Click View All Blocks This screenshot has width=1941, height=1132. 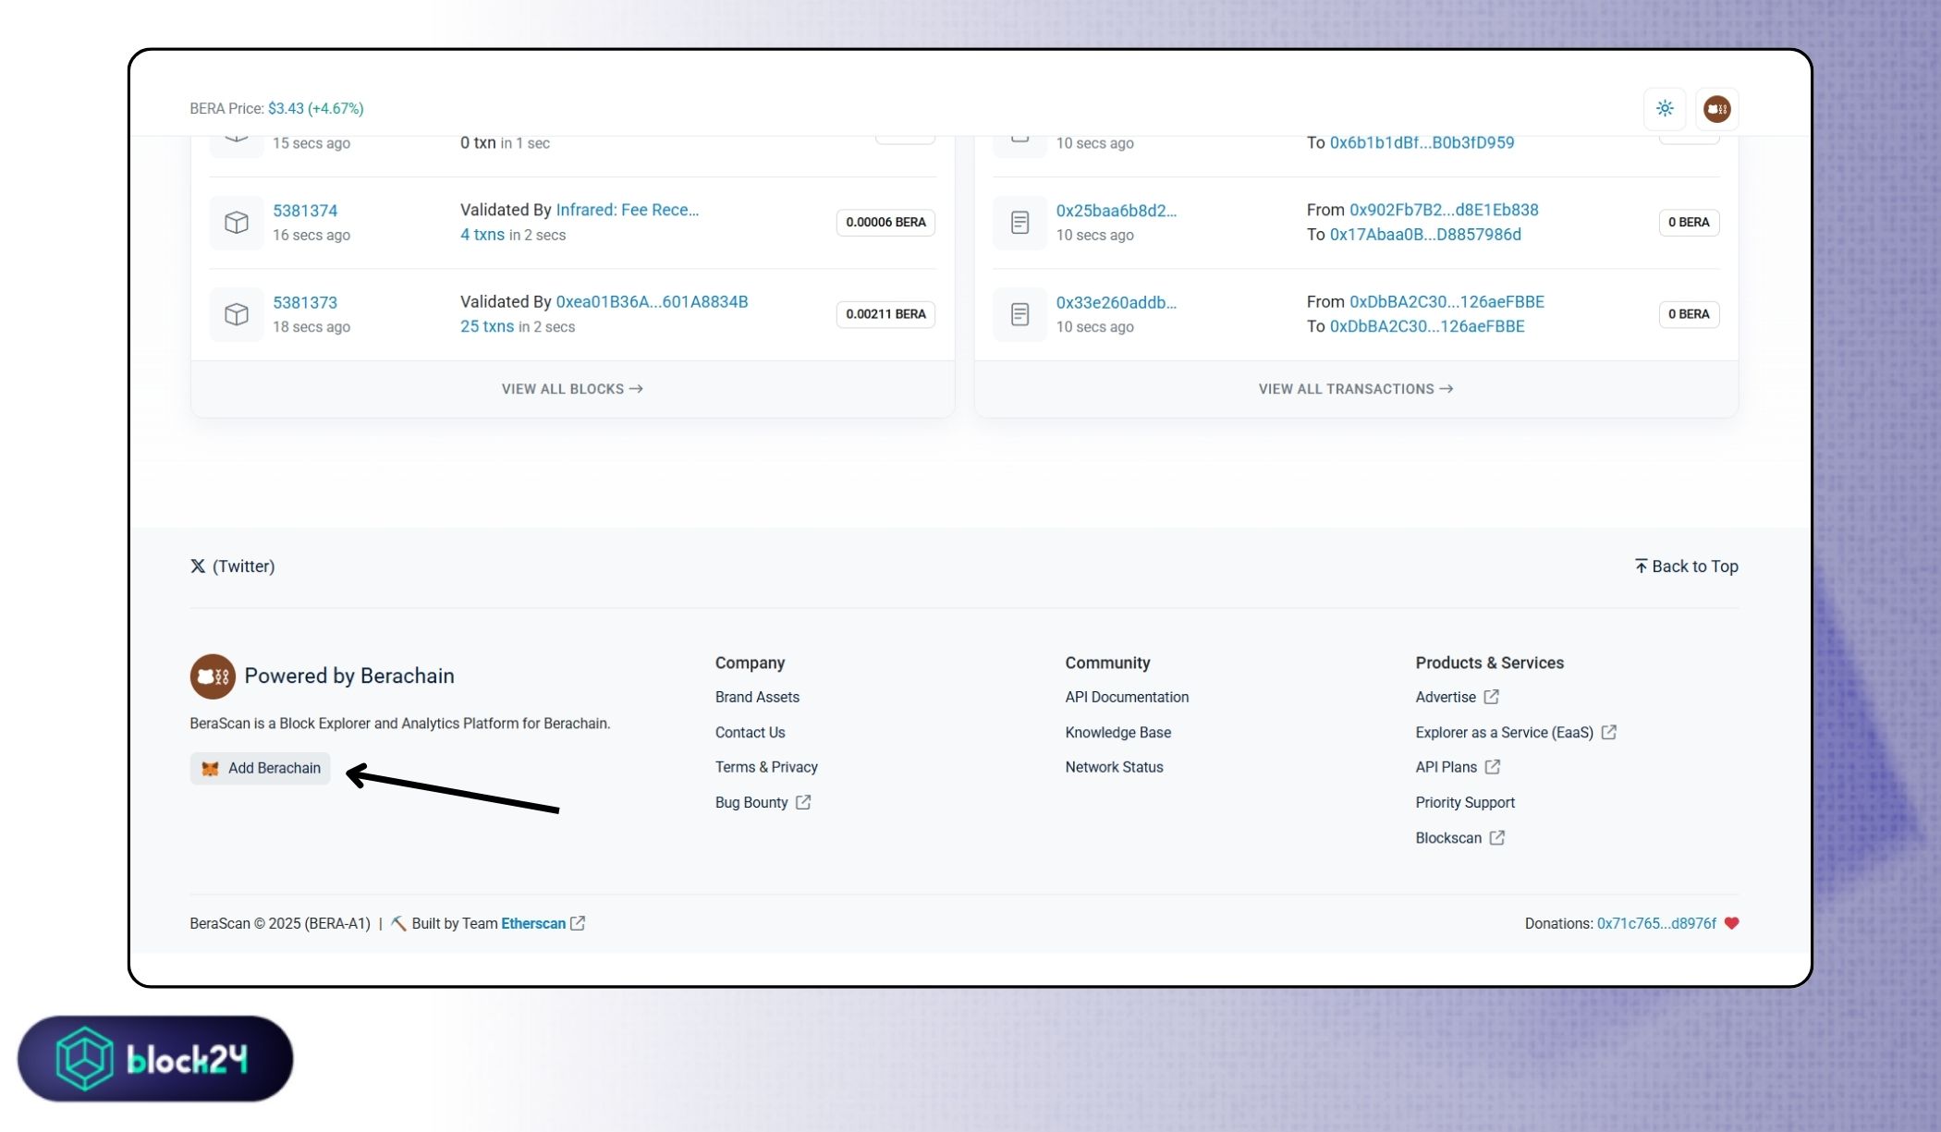pos(572,389)
